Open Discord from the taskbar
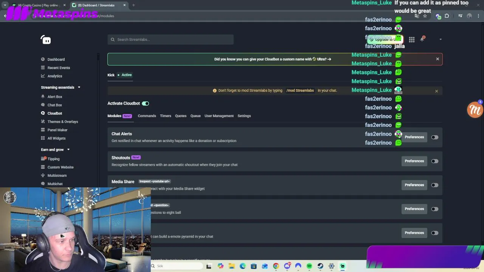Image resolution: width=484 pixels, height=272 pixels. click(x=287, y=266)
